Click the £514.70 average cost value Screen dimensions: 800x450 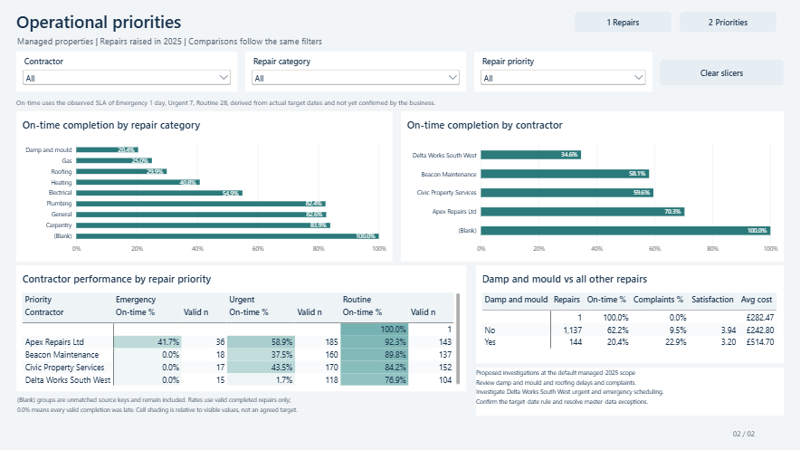[759, 342]
